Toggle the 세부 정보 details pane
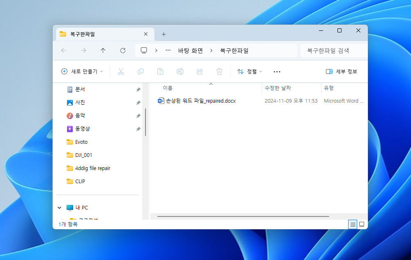 [342, 71]
